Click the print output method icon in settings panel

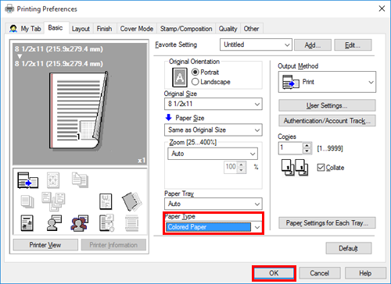coord(28,180)
